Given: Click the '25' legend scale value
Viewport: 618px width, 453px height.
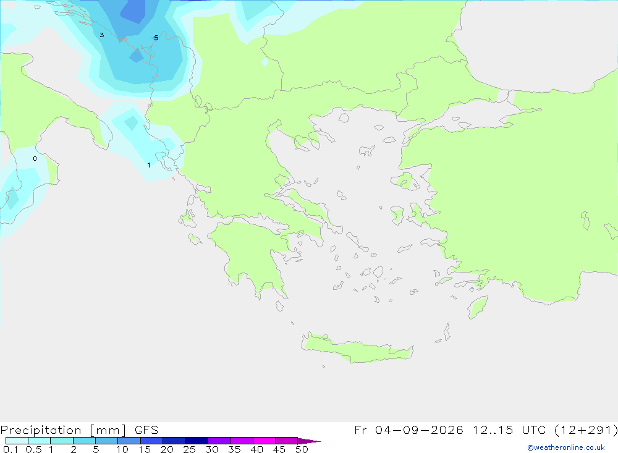Looking at the screenshot, I should point(189,449).
